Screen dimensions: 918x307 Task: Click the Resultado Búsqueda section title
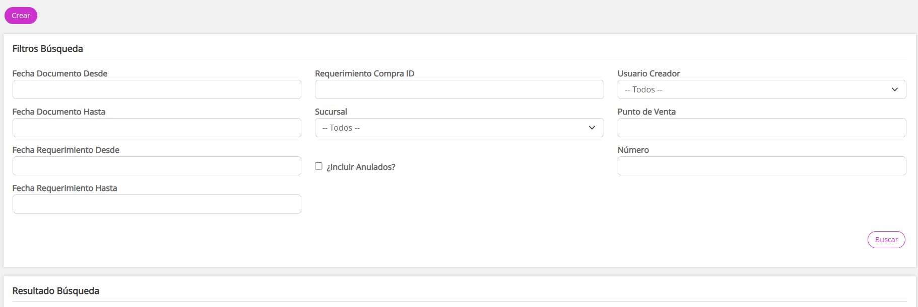(56, 291)
